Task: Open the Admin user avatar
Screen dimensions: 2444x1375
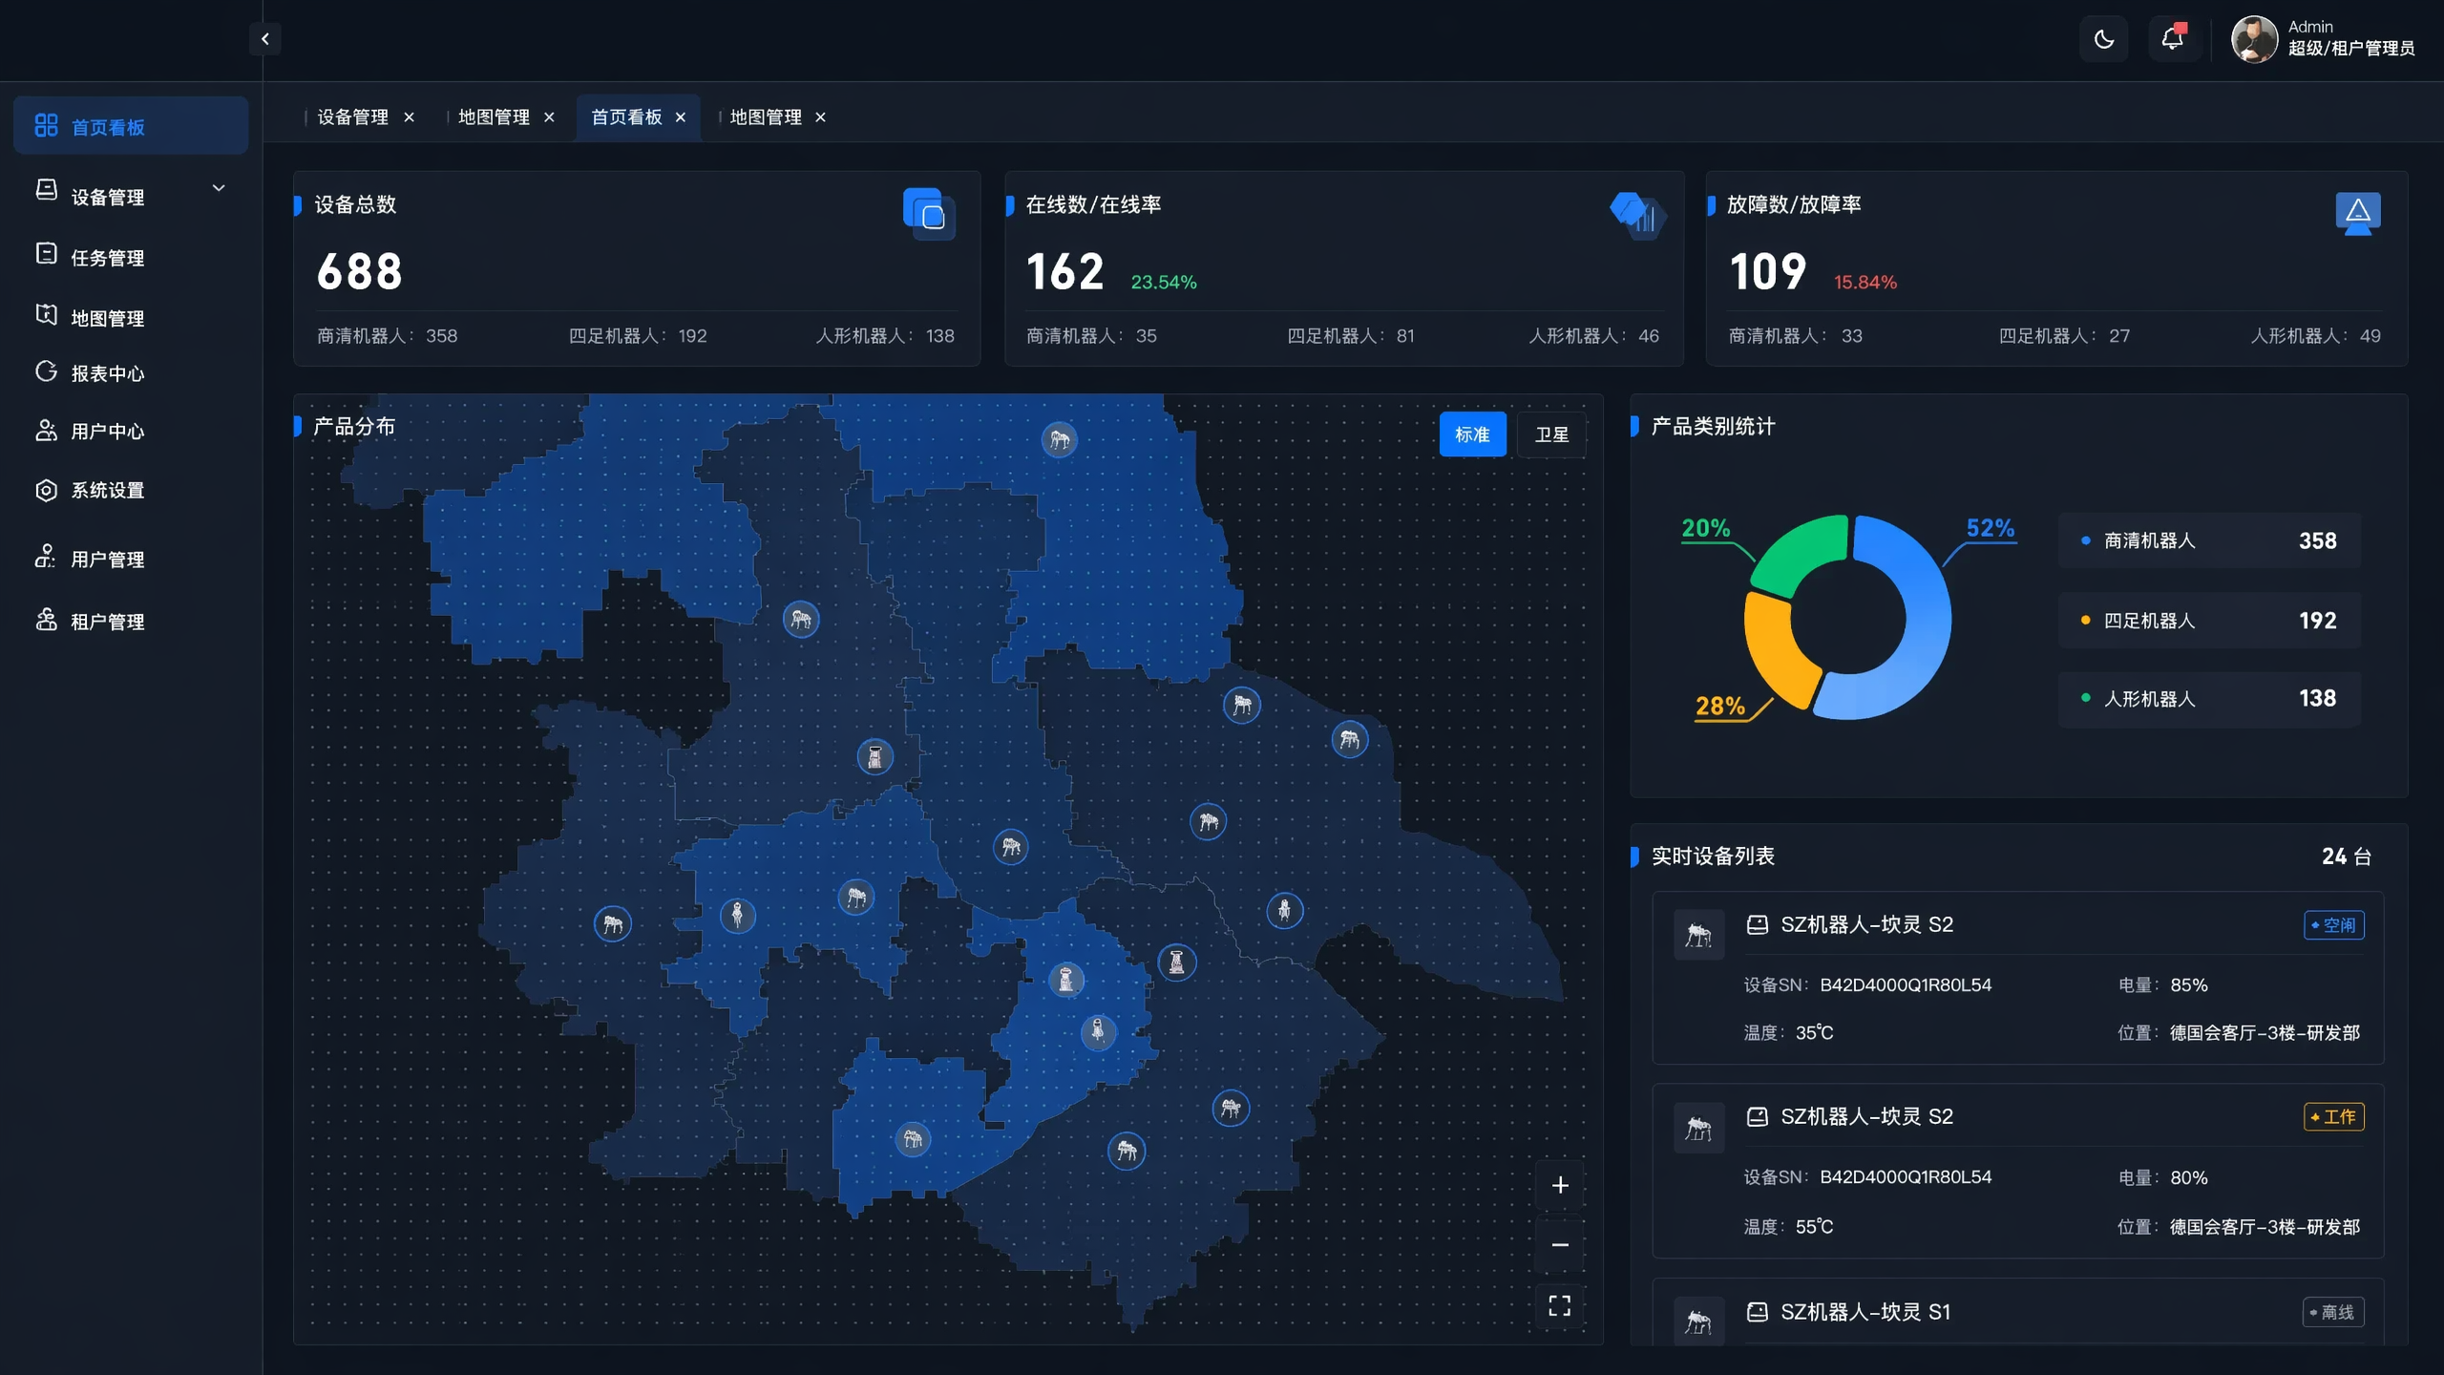Action: pos(2254,39)
